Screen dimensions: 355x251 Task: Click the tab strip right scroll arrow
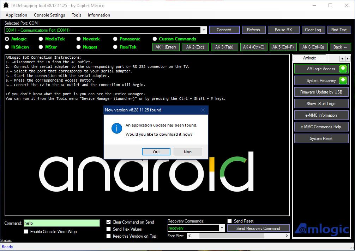click(x=348, y=58)
